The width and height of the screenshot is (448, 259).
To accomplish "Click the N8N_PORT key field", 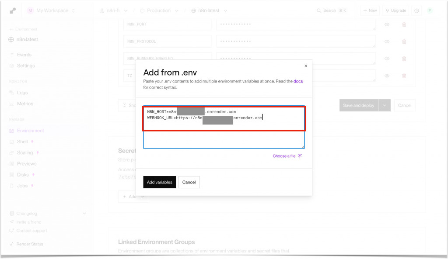I will (x=167, y=24).
